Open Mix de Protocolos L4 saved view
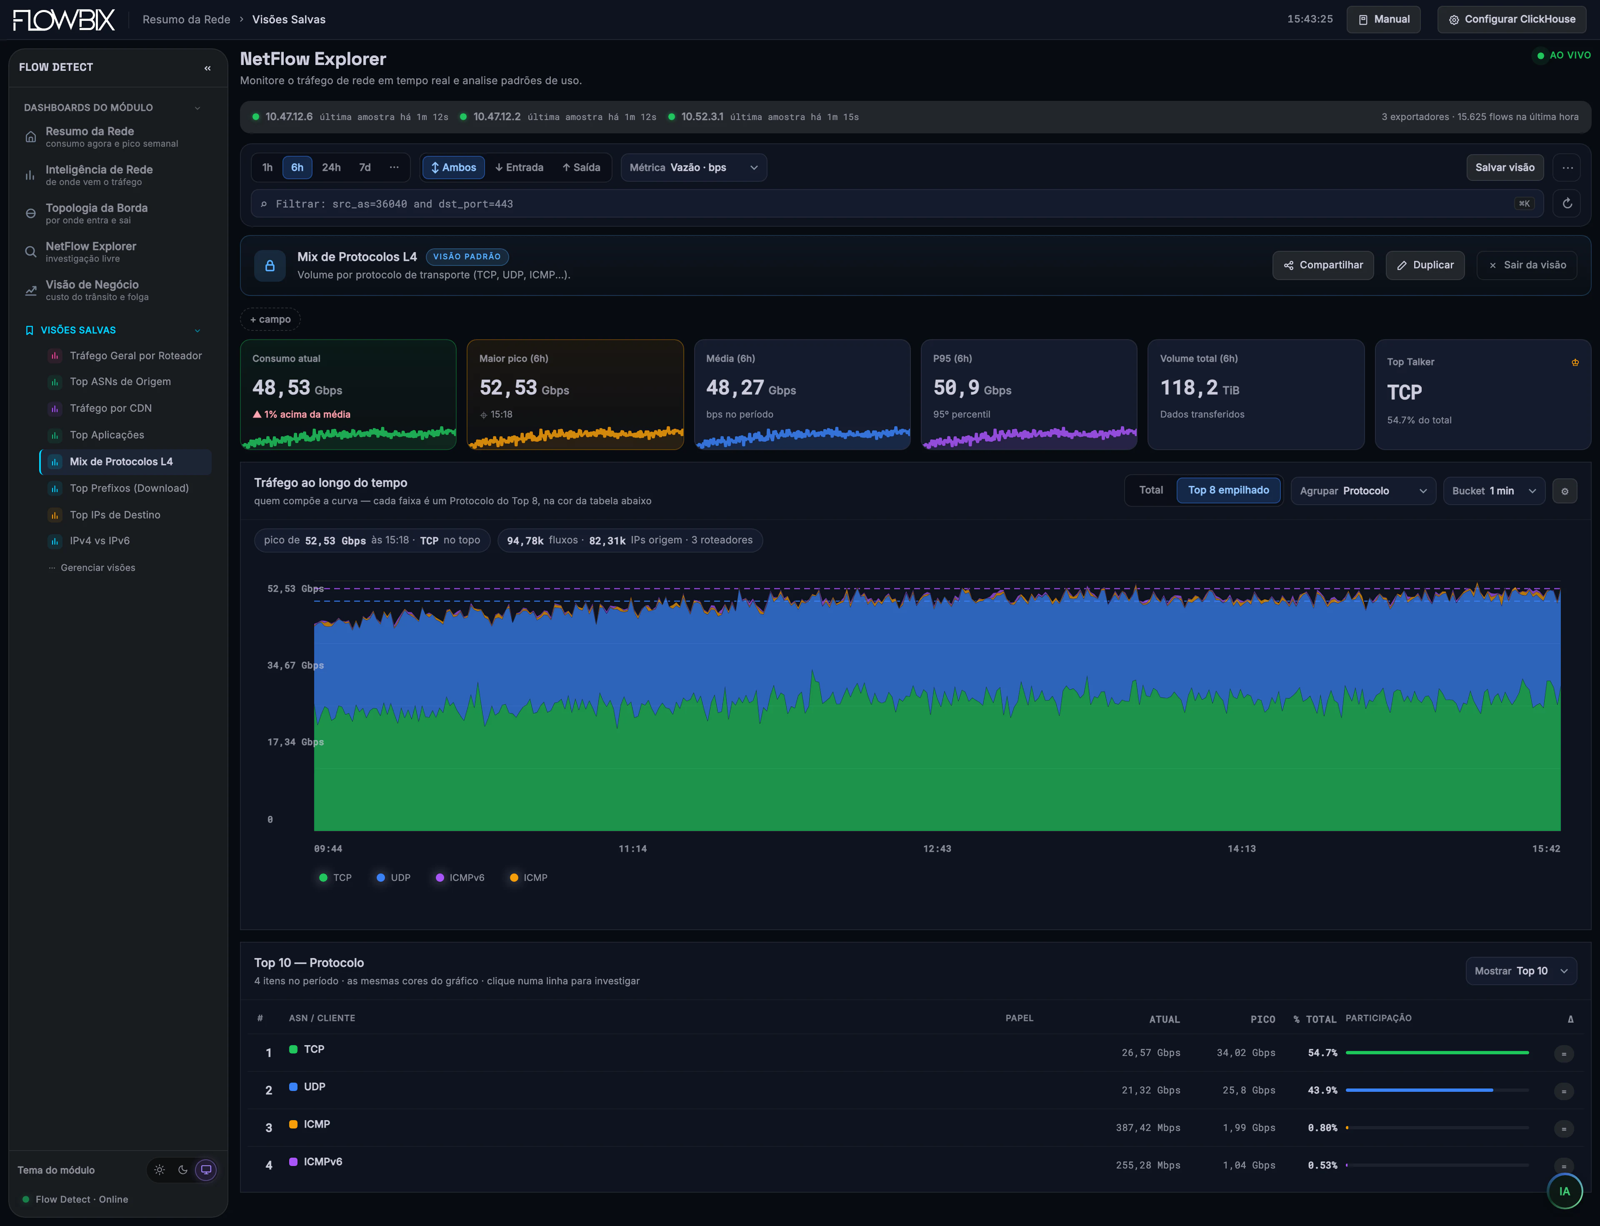 (x=126, y=462)
